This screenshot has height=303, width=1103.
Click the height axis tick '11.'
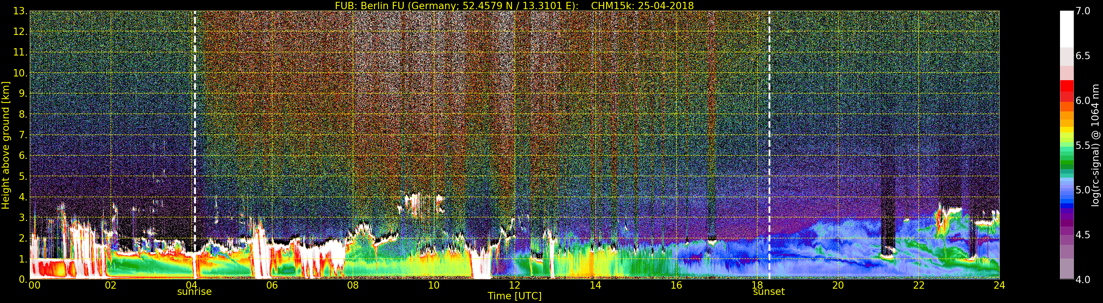click(20, 52)
